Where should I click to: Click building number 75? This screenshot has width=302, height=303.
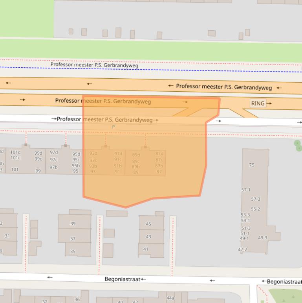coord(252,165)
